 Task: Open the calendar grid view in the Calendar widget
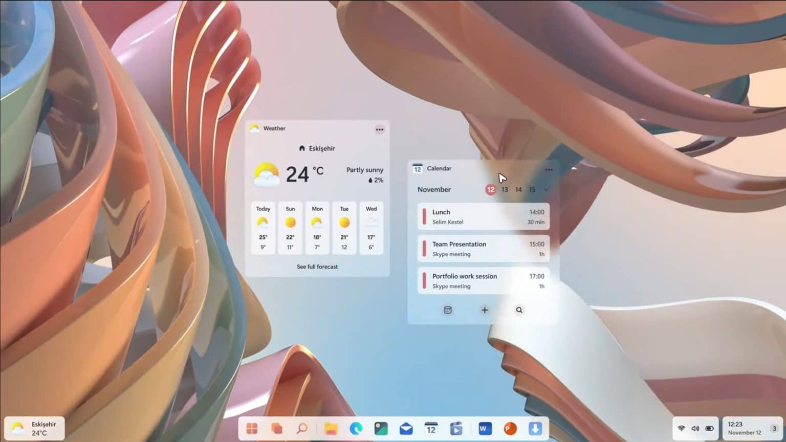(x=448, y=310)
